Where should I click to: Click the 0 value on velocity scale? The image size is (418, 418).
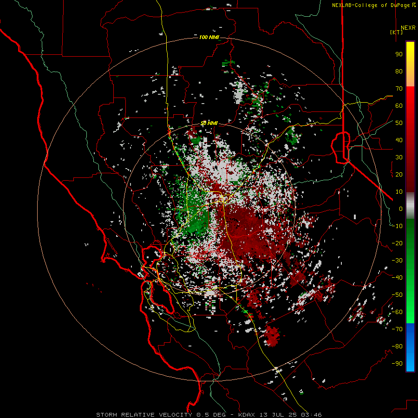point(400,209)
